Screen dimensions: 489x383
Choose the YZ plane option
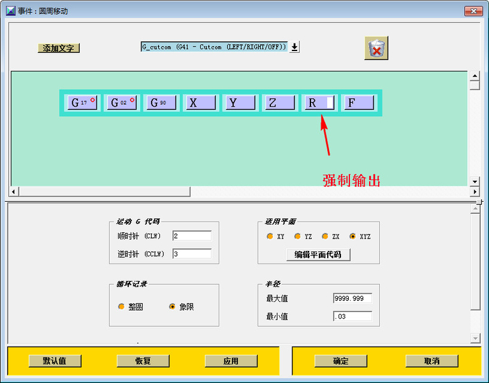pos(298,237)
